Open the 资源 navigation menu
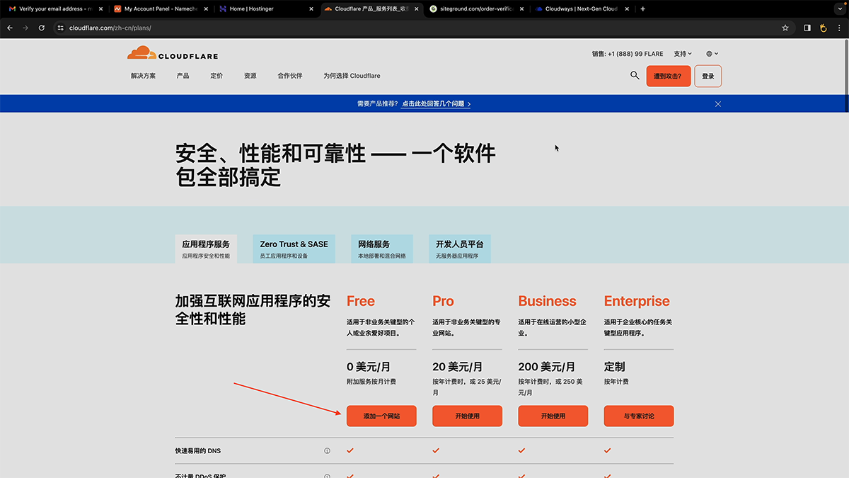 point(250,76)
